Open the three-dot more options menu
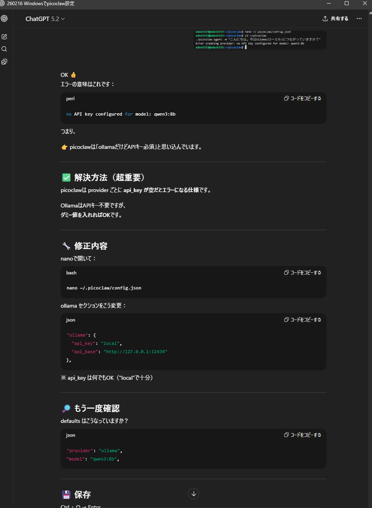The height and width of the screenshot is (508, 372). click(359, 19)
